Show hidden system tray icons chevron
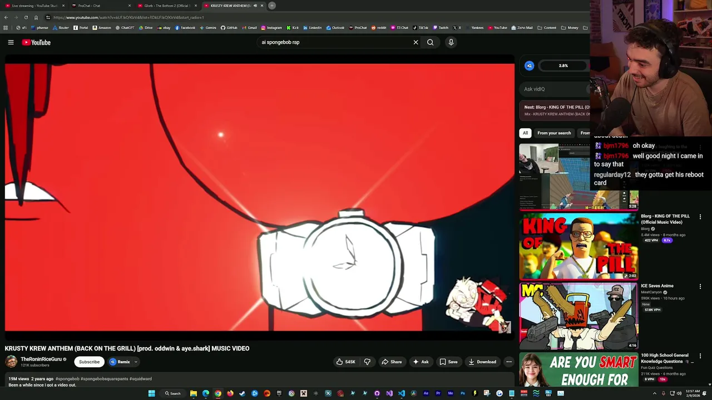 pyautogui.click(x=654, y=393)
